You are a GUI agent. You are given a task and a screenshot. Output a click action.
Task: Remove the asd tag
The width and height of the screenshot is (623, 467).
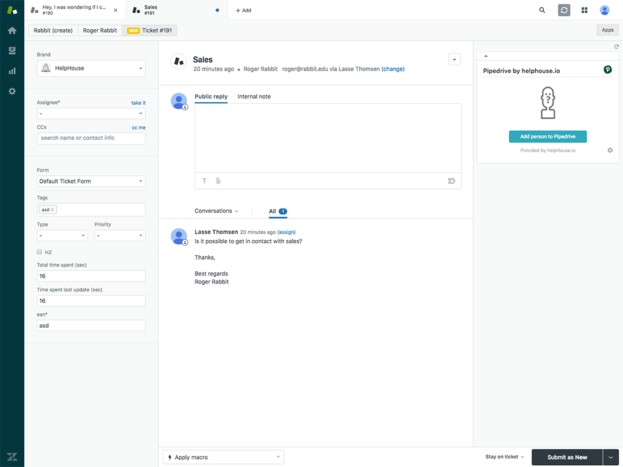(x=52, y=210)
